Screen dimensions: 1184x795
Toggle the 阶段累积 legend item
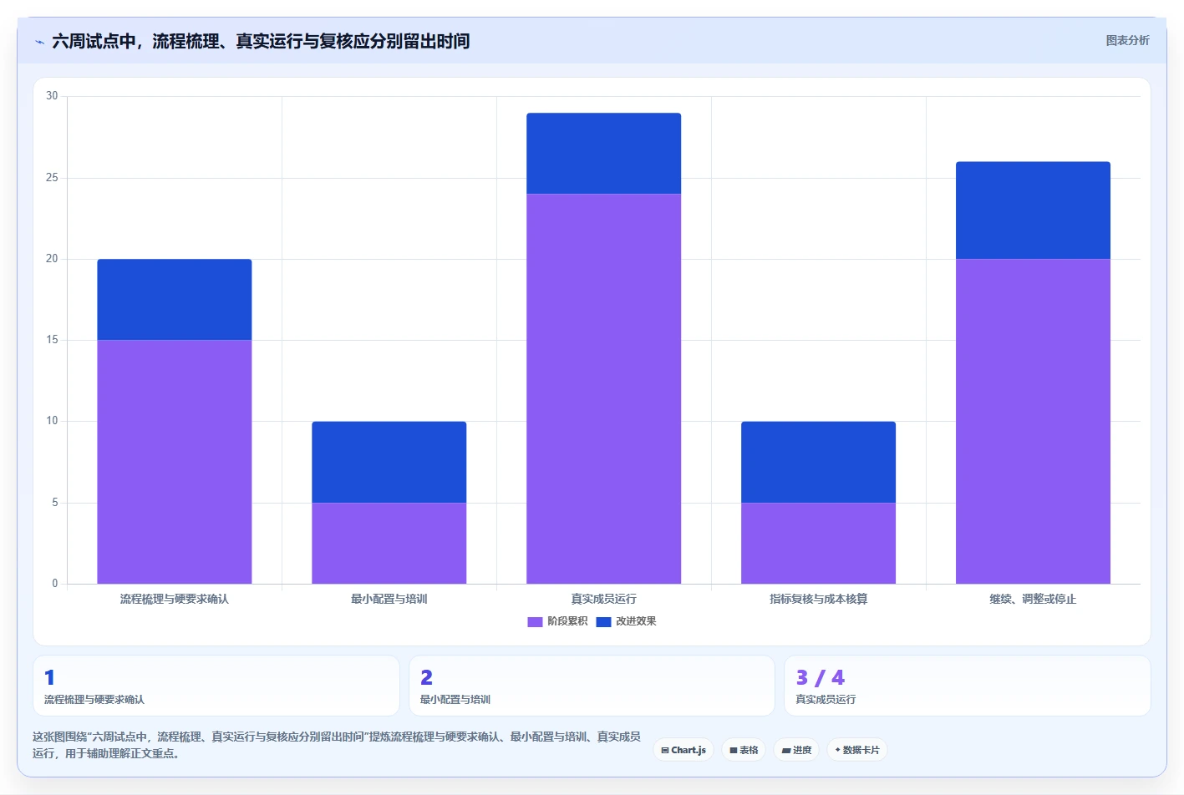pyautogui.click(x=557, y=621)
